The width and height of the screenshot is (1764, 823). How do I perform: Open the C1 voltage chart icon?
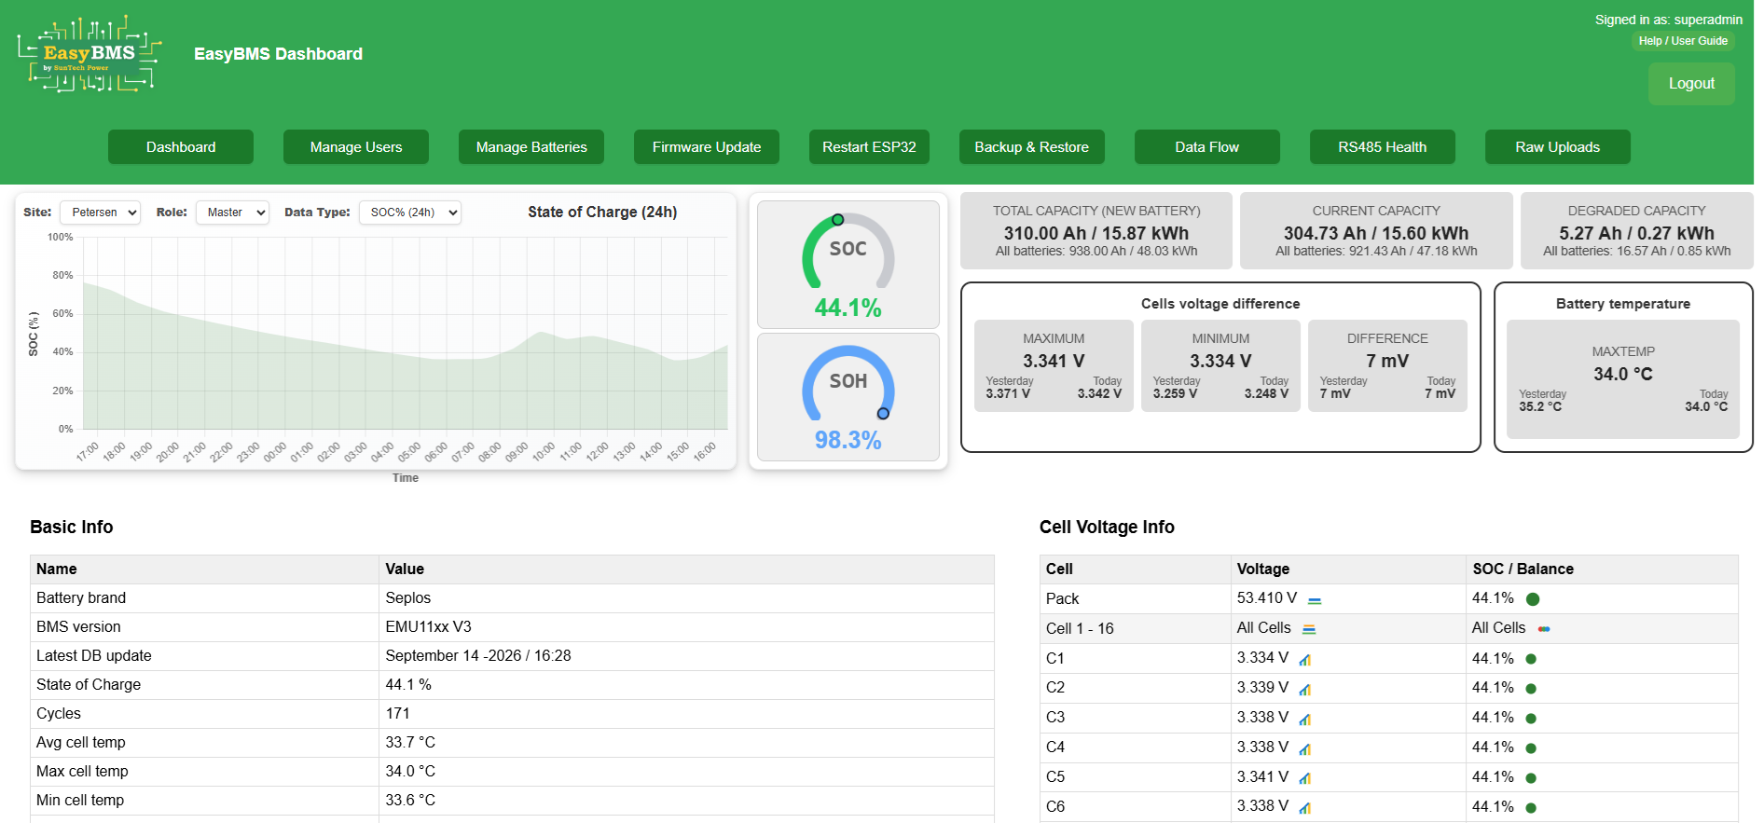tap(1305, 660)
